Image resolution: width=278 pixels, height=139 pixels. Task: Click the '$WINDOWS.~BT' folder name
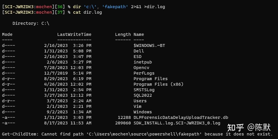[x=149, y=45]
